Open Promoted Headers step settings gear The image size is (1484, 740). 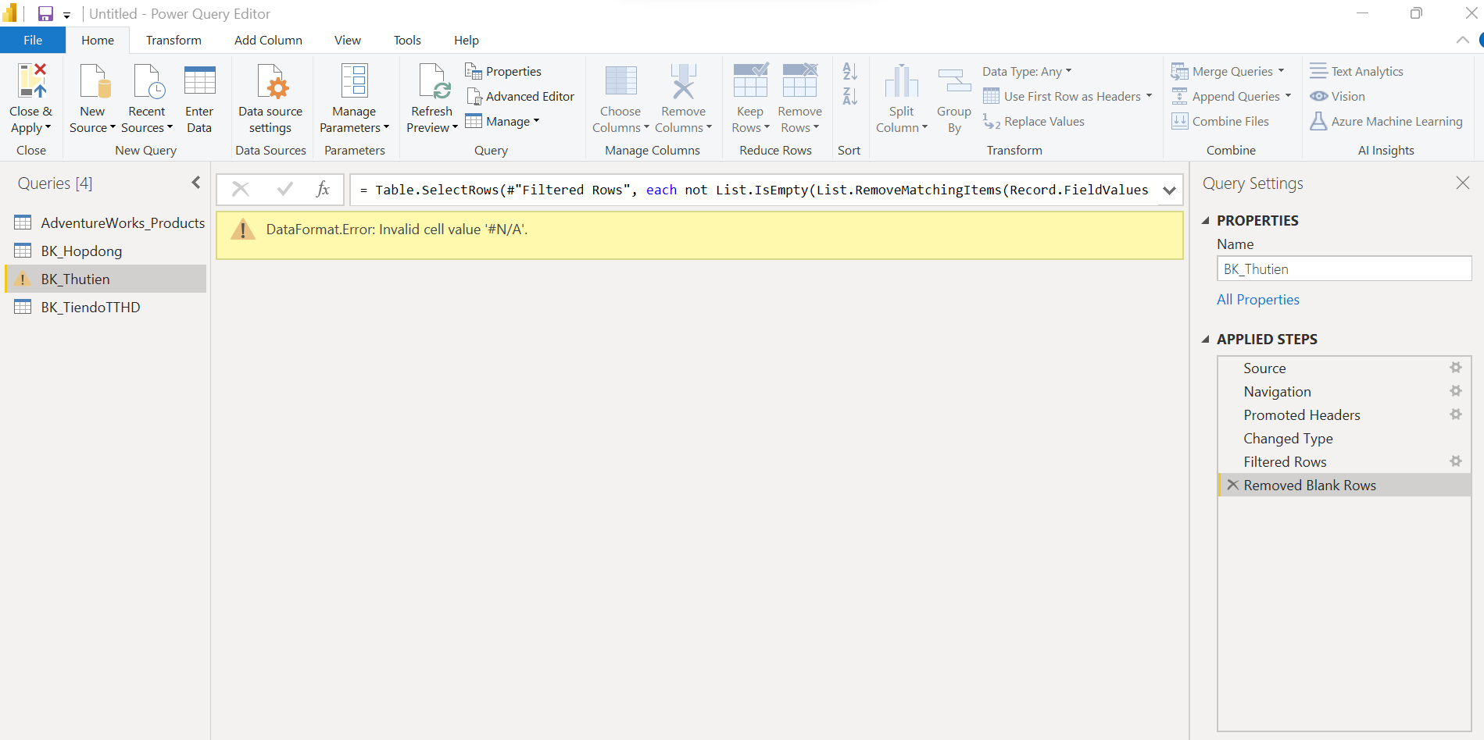pyautogui.click(x=1456, y=414)
